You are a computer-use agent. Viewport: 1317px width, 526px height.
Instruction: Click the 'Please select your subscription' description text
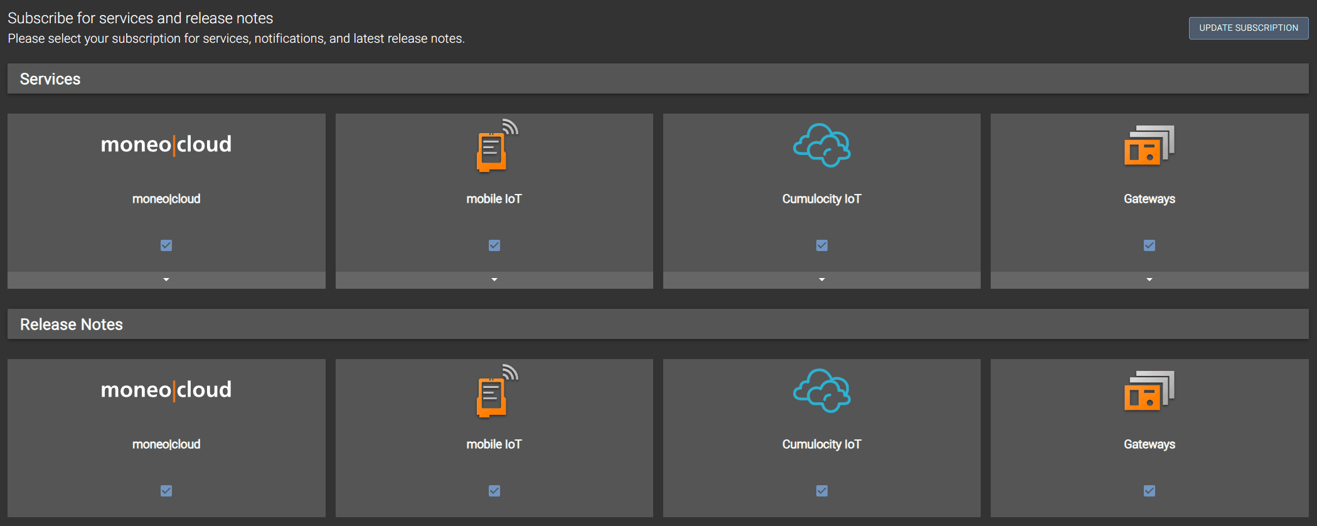point(236,39)
